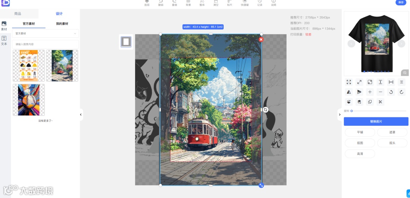Viewport: 410px width, 198px height.
Task: Focus the 请输入搜索内容 search field
Action: click(x=46, y=44)
